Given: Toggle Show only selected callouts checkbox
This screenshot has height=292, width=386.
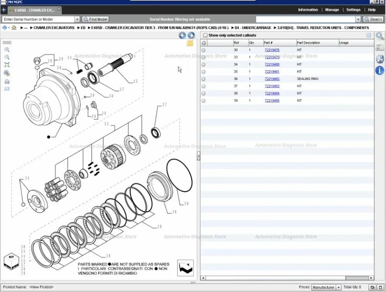Looking at the screenshot, I should (205, 35).
